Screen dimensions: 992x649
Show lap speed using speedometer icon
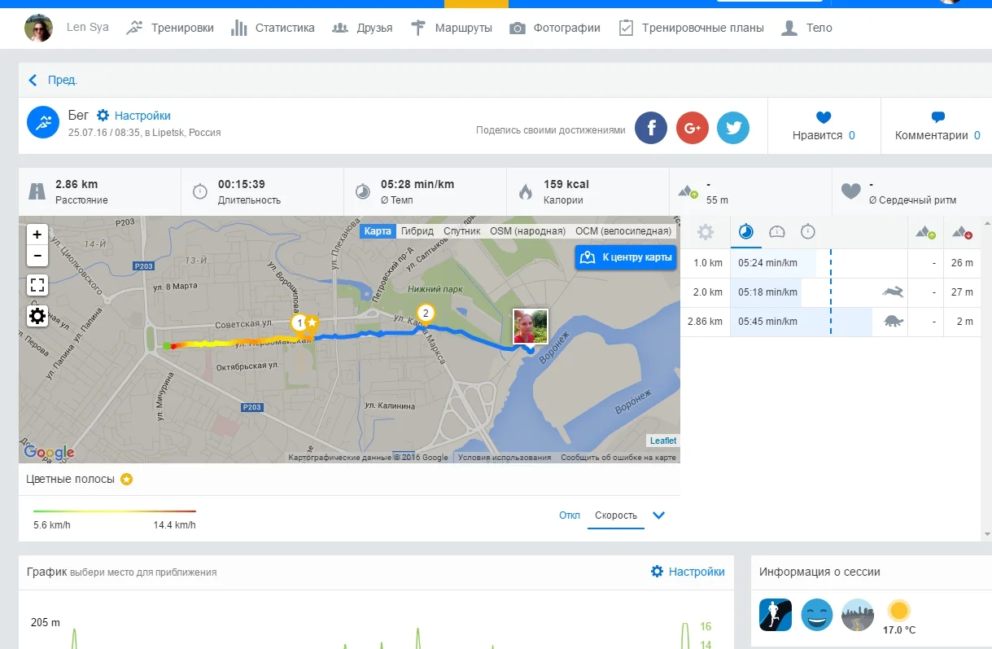777,232
